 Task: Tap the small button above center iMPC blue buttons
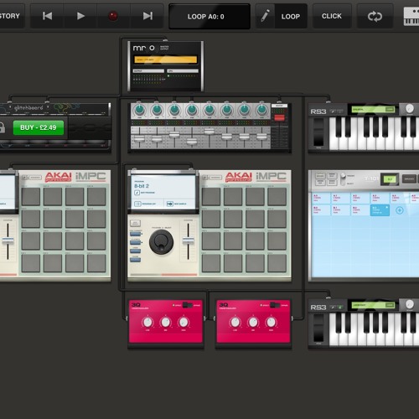[x=135, y=223]
